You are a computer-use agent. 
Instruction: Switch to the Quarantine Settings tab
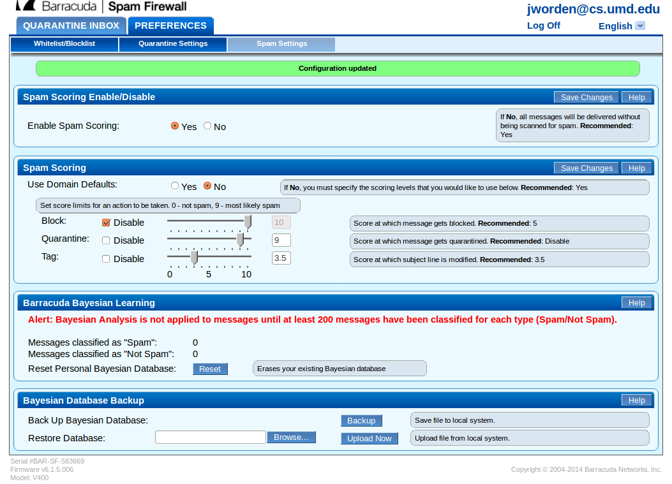click(172, 44)
